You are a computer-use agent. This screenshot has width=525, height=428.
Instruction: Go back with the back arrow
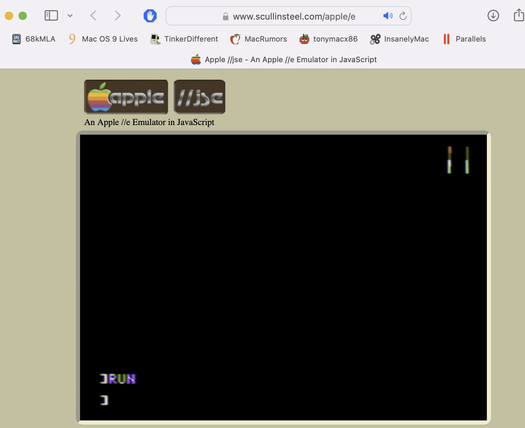pyautogui.click(x=93, y=15)
